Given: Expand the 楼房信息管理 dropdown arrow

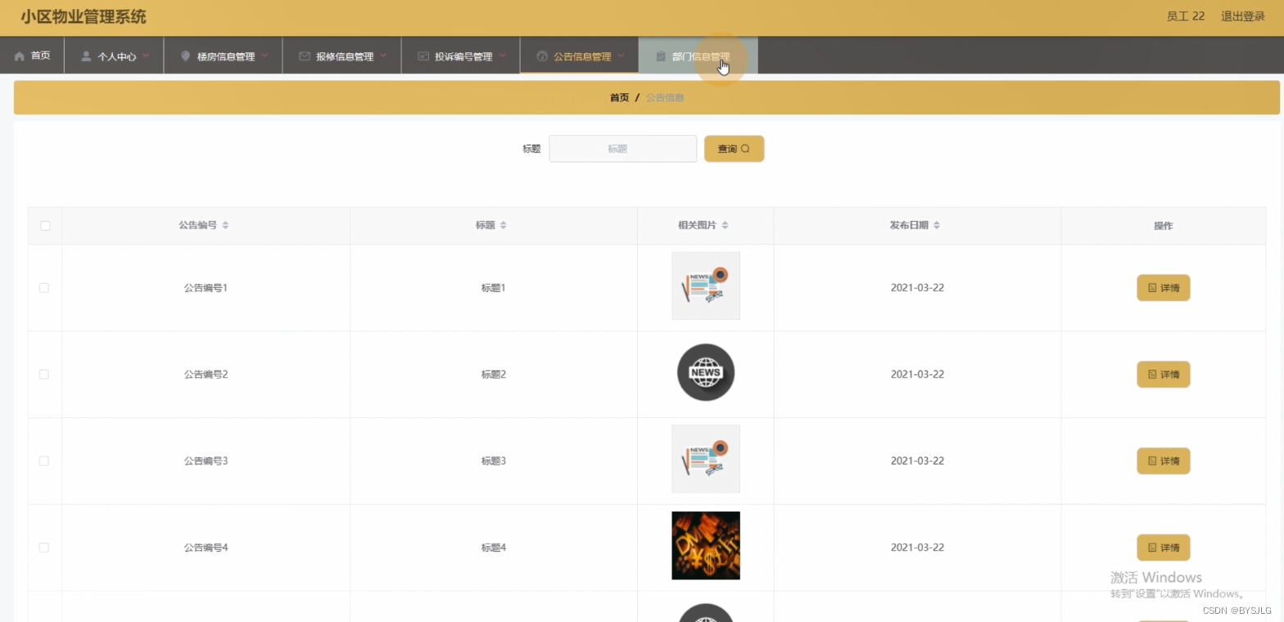Looking at the screenshot, I should click(x=264, y=56).
